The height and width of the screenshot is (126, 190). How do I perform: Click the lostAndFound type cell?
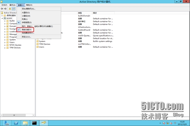click(x=84, y=30)
